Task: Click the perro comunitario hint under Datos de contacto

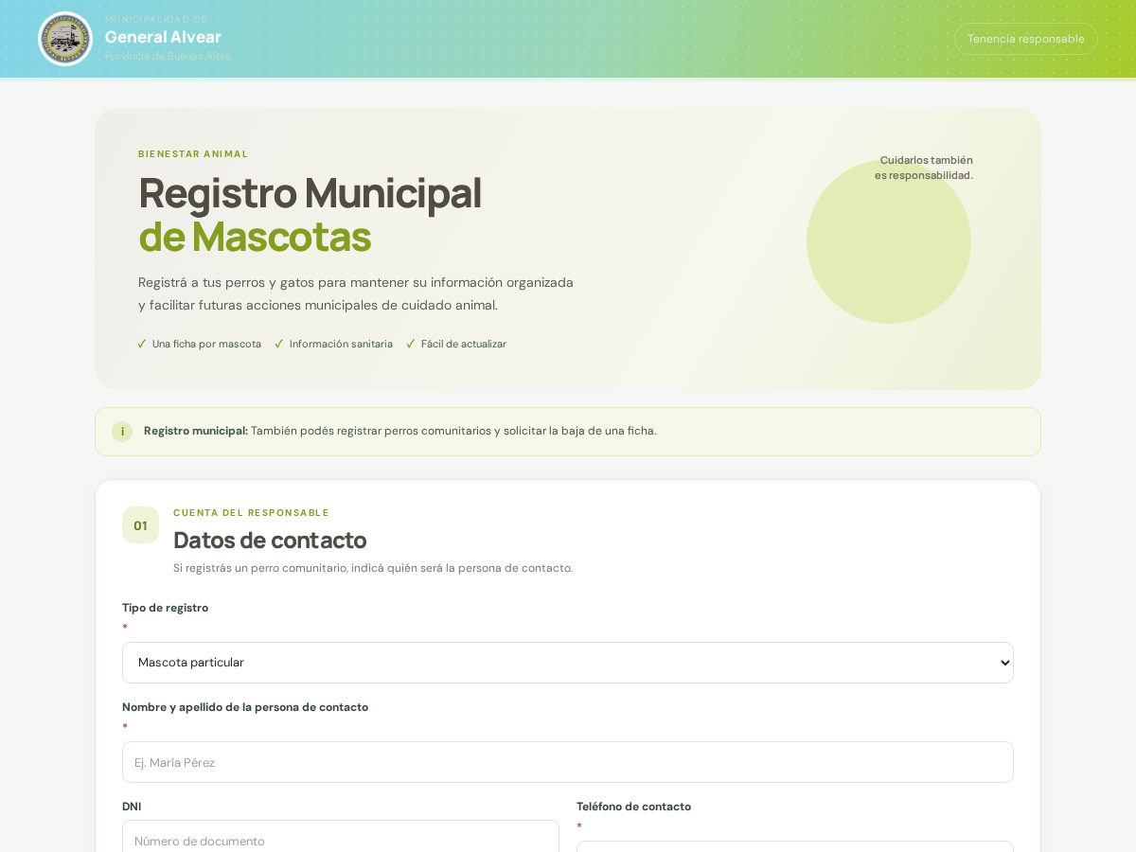Action: (x=373, y=568)
